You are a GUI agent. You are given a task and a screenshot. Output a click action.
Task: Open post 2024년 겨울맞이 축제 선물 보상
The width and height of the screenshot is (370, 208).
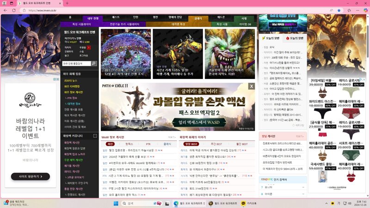coord(128,157)
